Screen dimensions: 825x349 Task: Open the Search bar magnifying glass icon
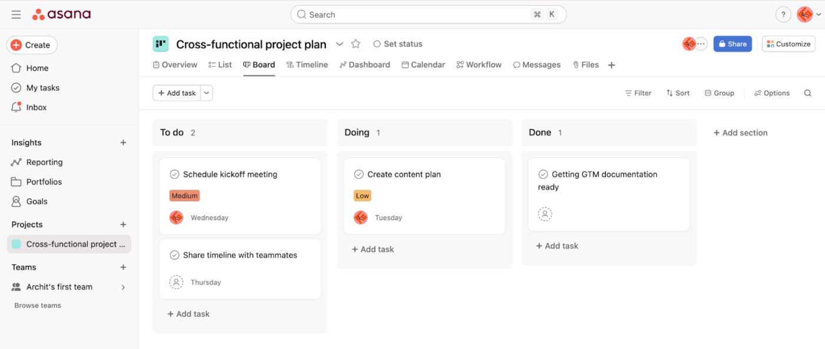(x=301, y=14)
